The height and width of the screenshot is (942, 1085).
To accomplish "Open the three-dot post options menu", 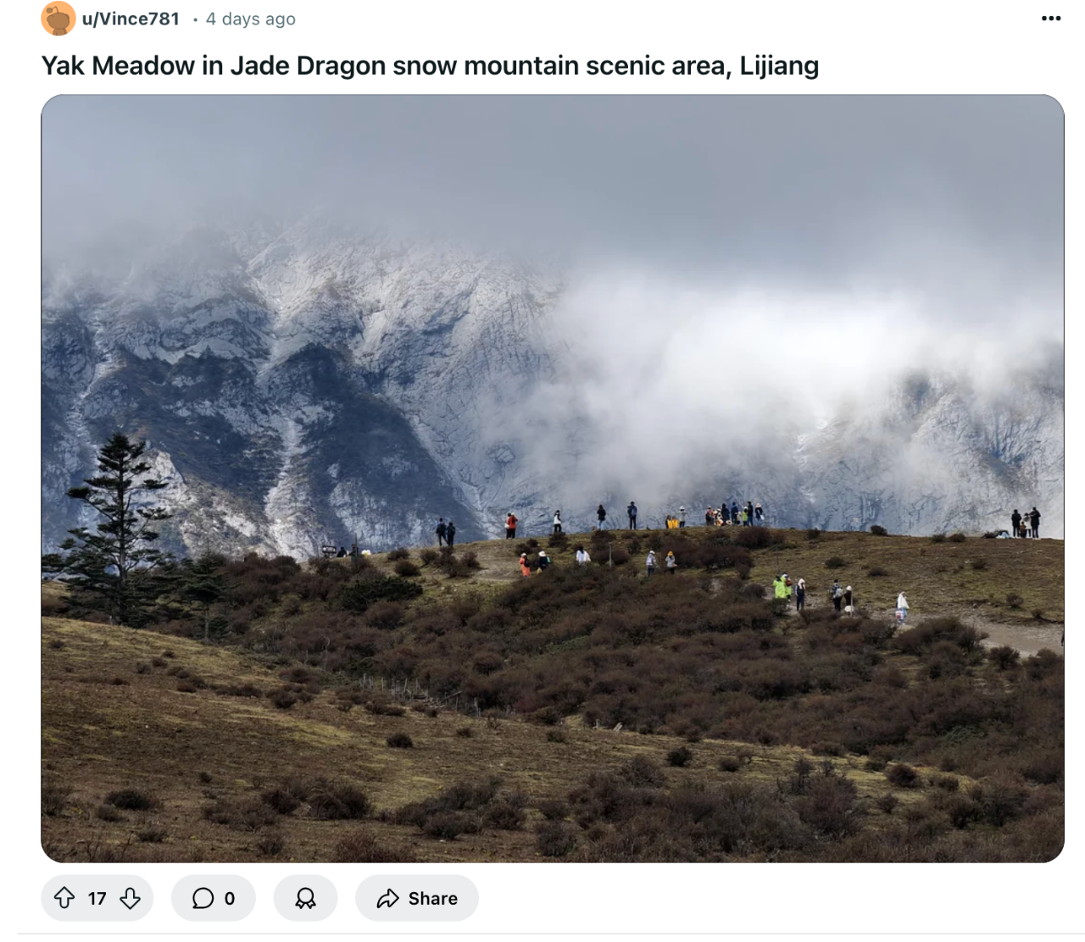I will coord(1051,19).
